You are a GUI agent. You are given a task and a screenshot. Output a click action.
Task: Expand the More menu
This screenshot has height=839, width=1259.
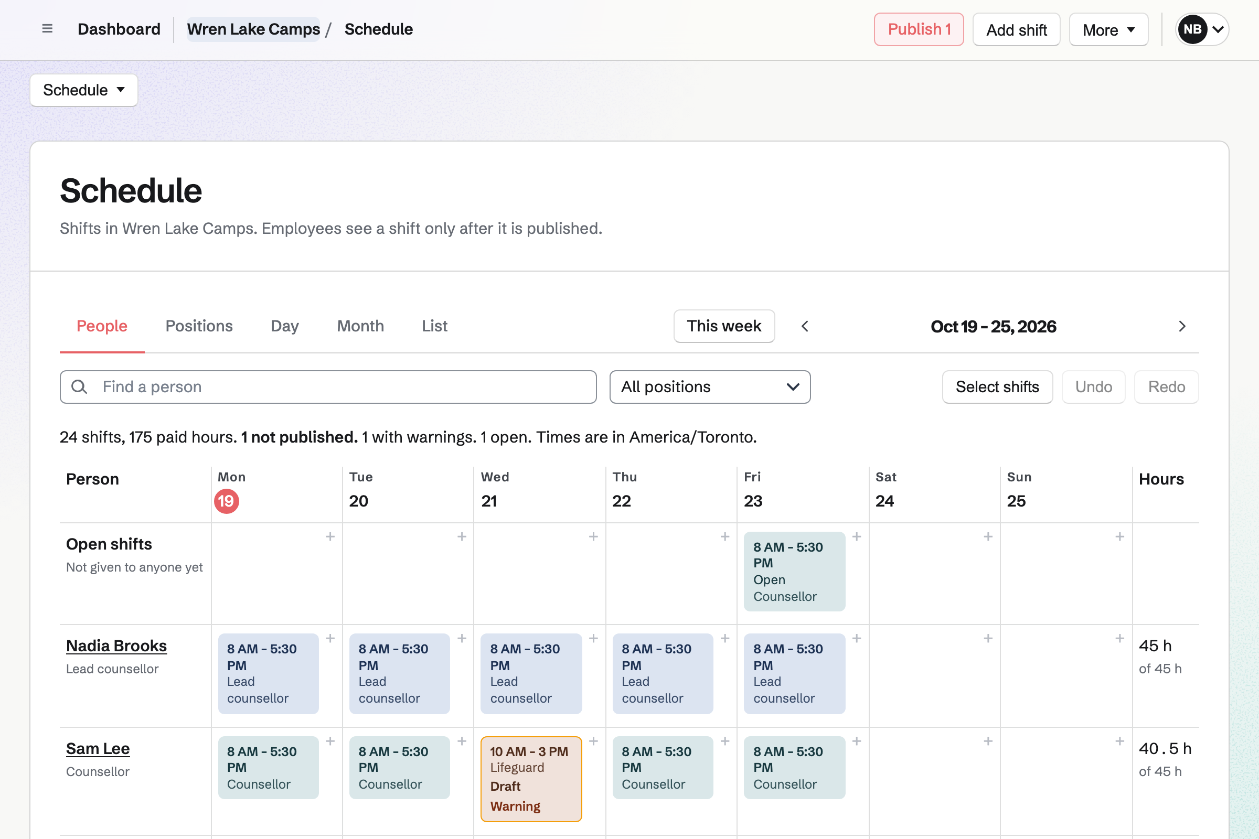1108,29
